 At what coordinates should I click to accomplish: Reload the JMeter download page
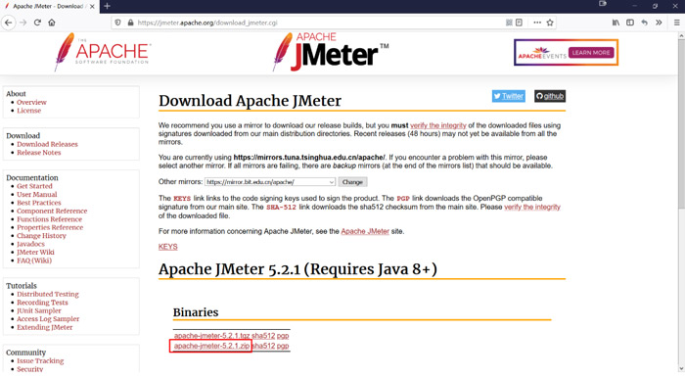(37, 23)
